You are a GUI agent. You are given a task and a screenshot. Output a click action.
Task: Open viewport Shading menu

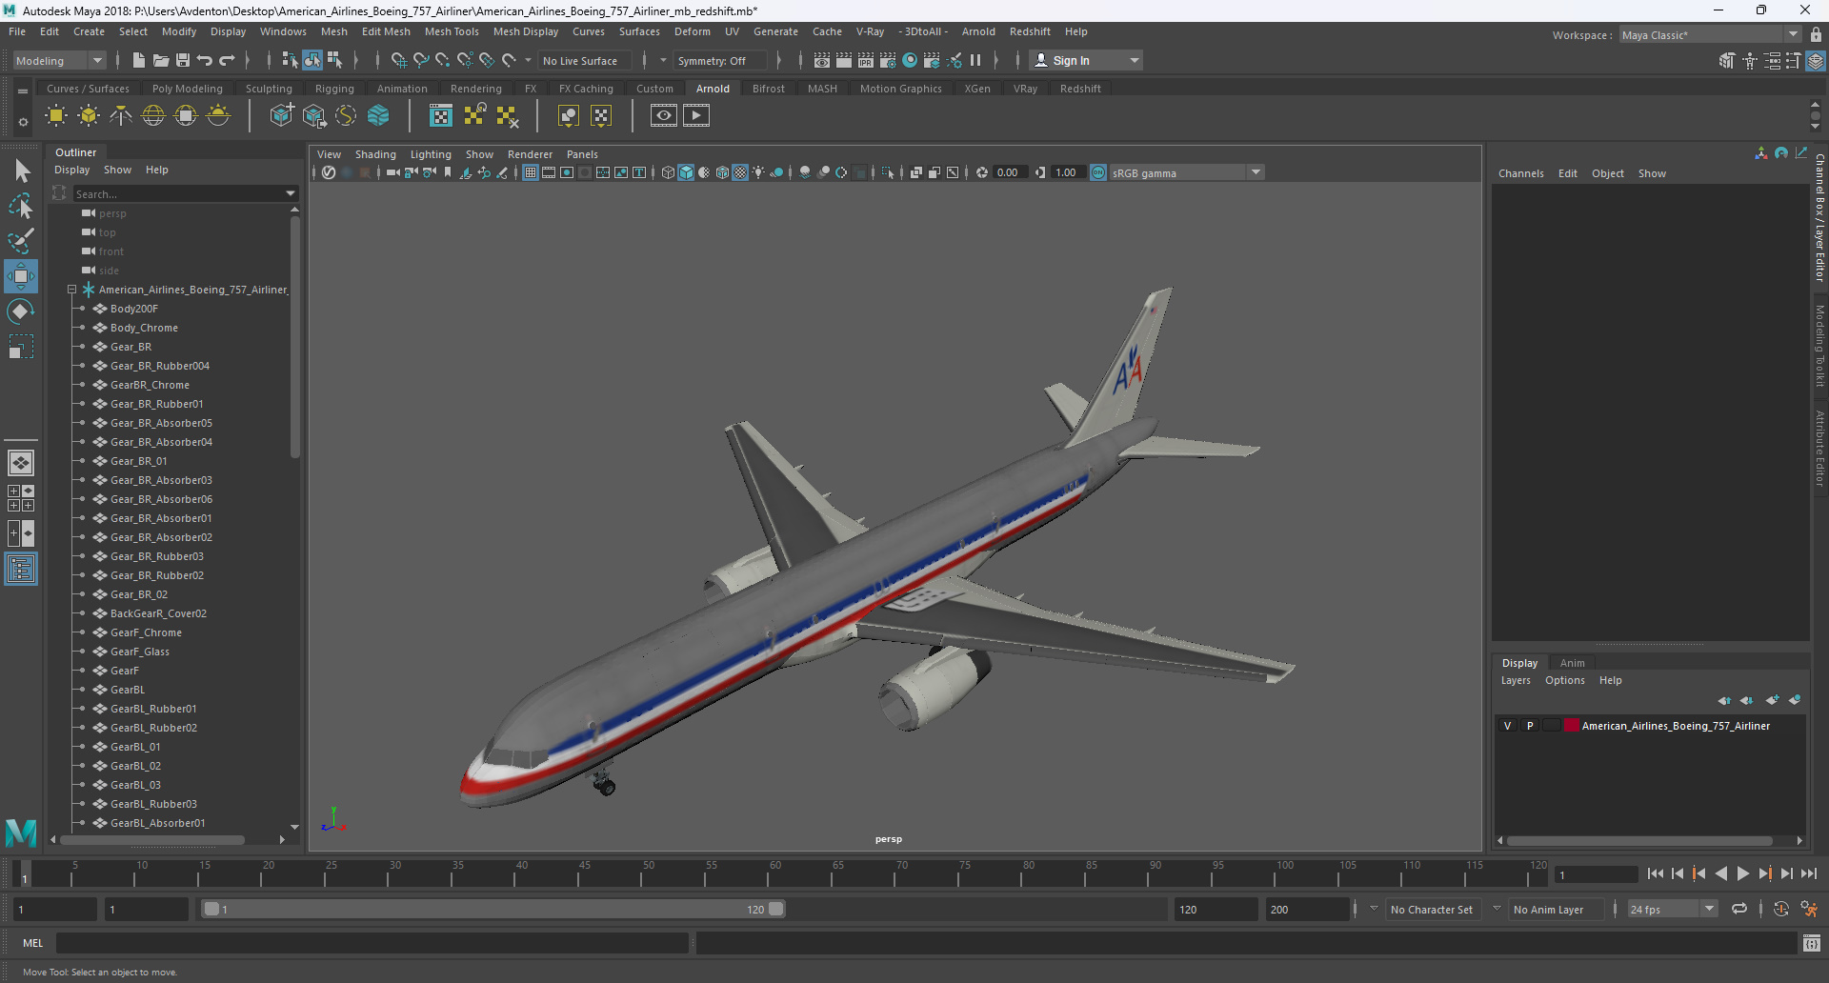click(375, 154)
